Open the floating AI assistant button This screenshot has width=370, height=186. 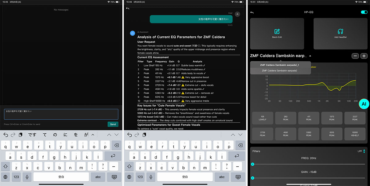[364, 104]
